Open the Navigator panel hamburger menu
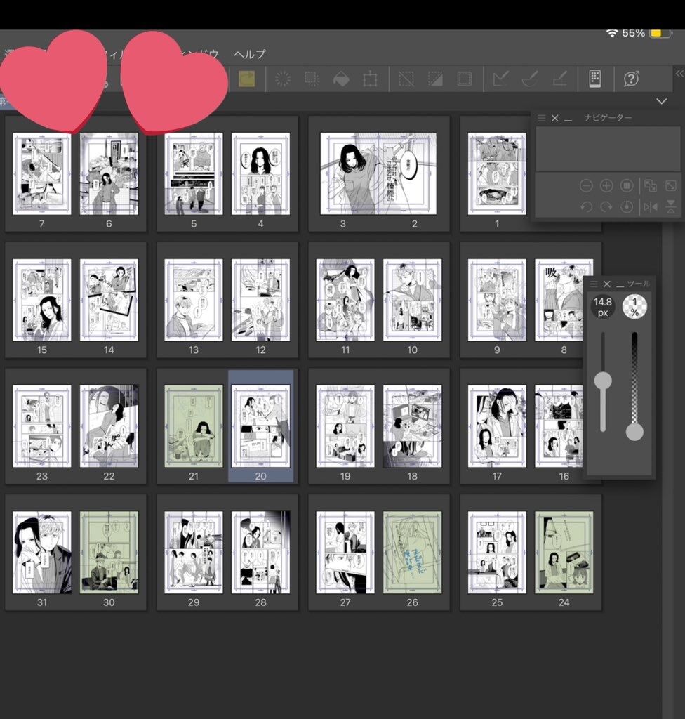Image resolution: width=685 pixels, height=719 pixels. pyautogui.click(x=542, y=118)
